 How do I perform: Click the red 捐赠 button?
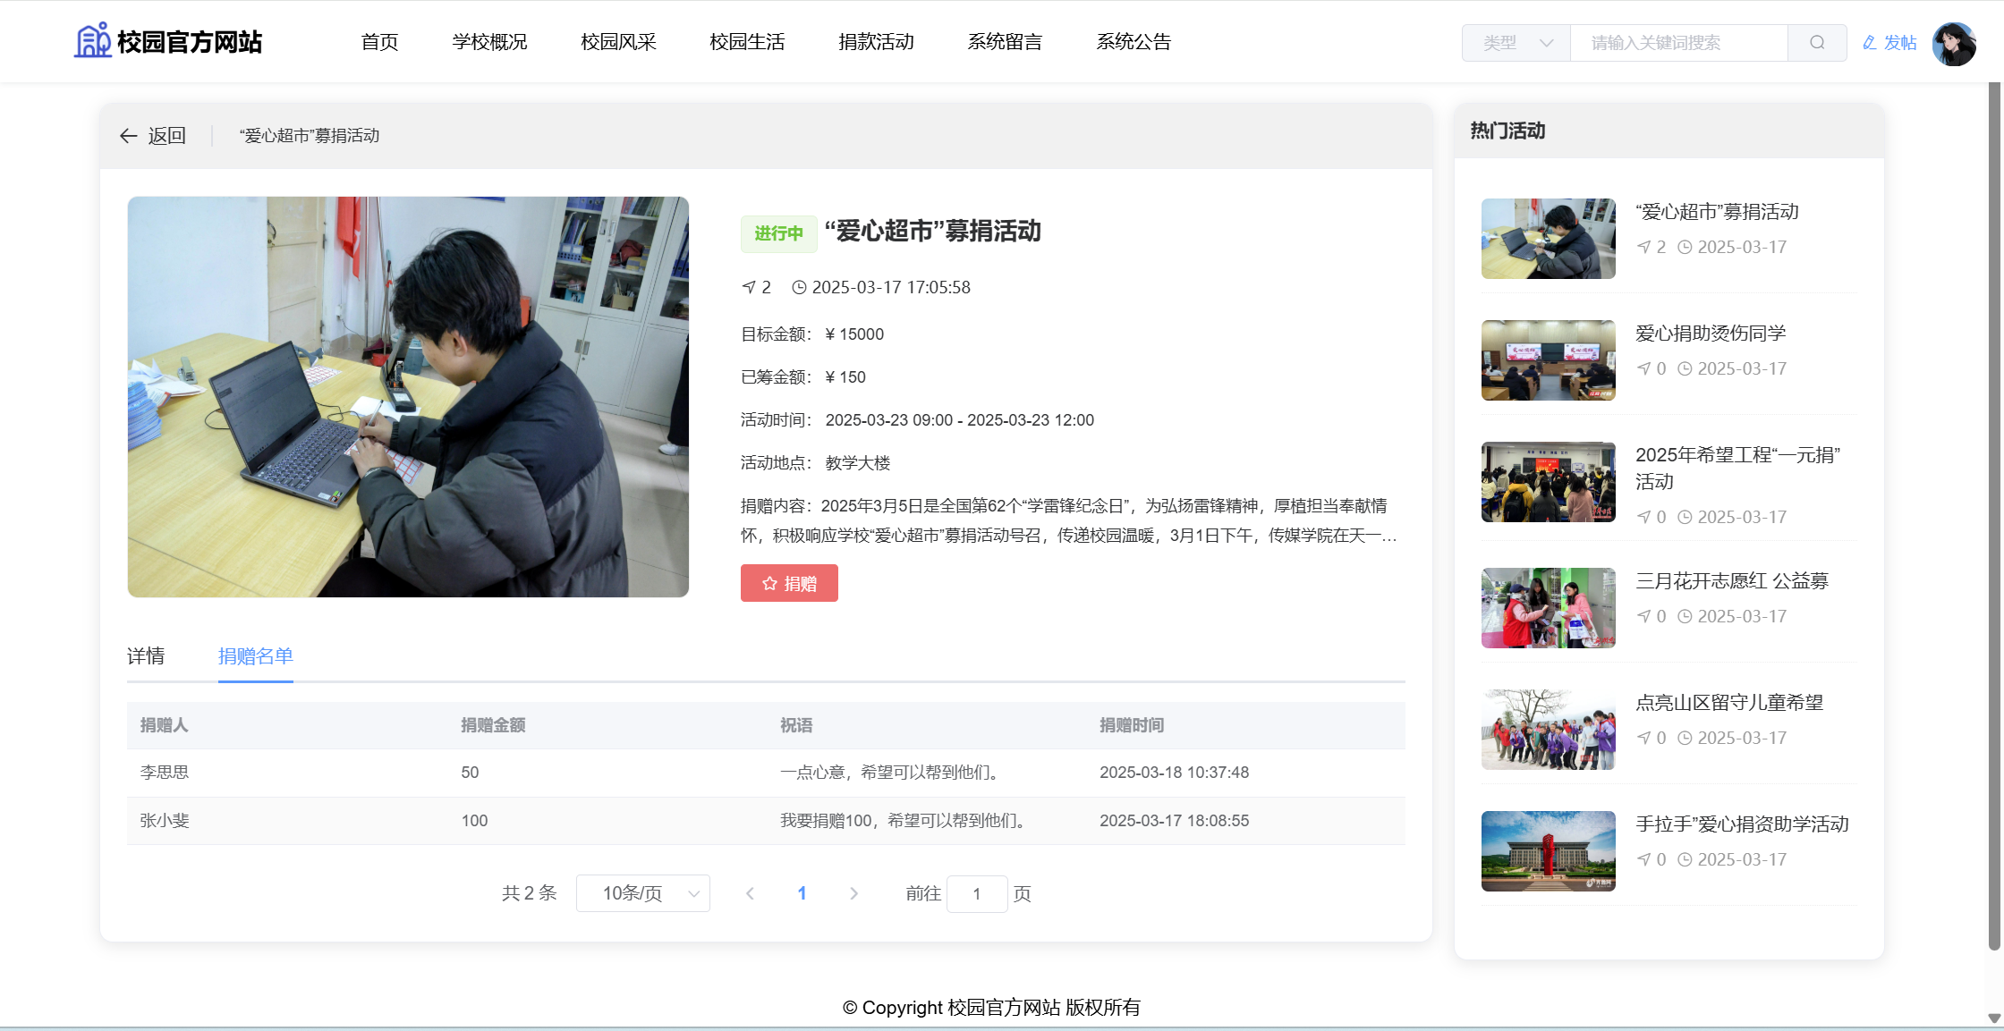click(789, 583)
